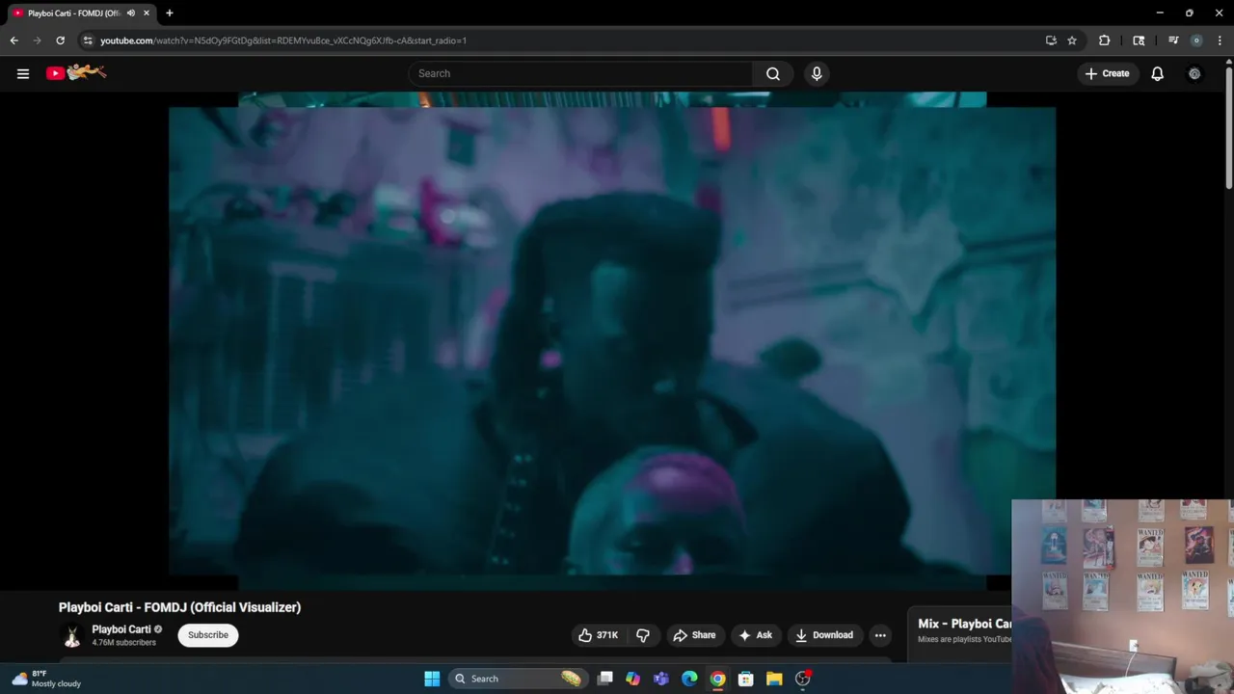This screenshot has width=1234, height=694.
Task: Open Chrome three-dot menu
Action: click(1220, 40)
